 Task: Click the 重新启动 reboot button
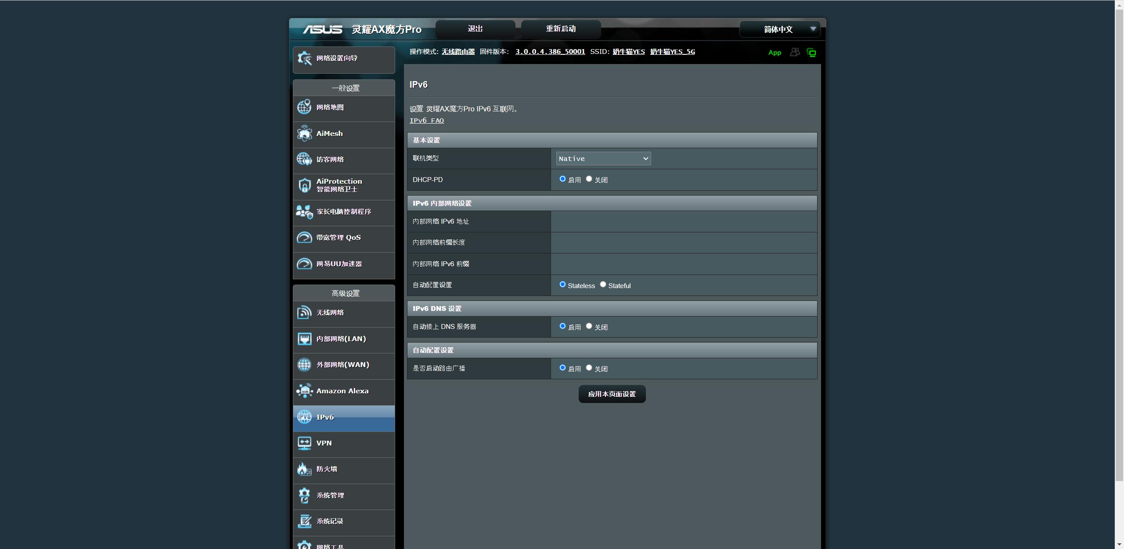[560, 29]
